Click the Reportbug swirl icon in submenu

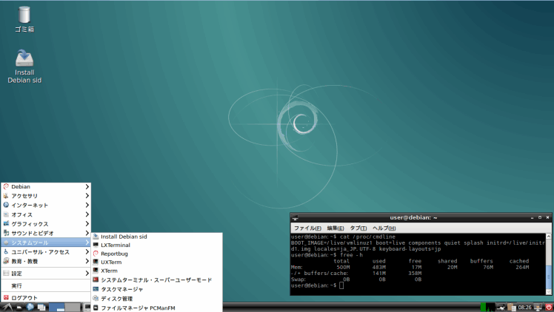(x=96, y=254)
